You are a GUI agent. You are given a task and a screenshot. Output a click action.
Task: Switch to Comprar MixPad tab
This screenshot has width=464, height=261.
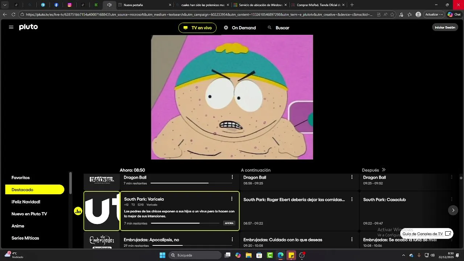pos(318,5)
